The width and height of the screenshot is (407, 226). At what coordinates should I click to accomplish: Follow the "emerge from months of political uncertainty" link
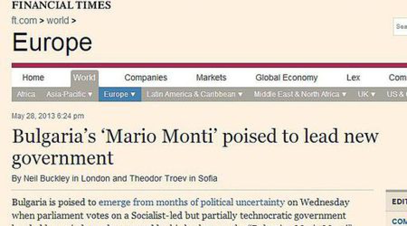coord(192,202)
